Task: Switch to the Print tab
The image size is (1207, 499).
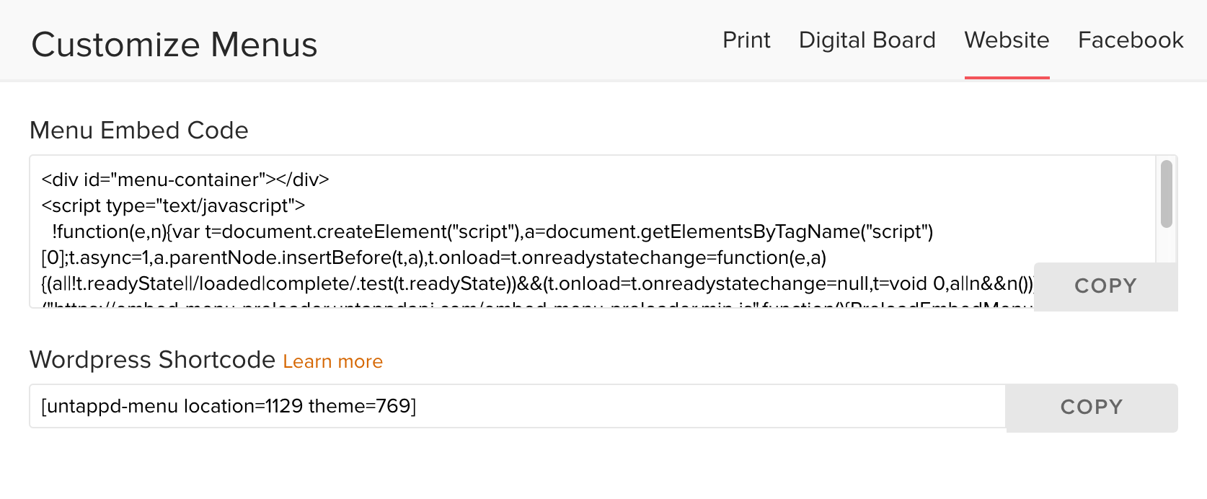Action: pyautogui.click(x=746, y=40)
